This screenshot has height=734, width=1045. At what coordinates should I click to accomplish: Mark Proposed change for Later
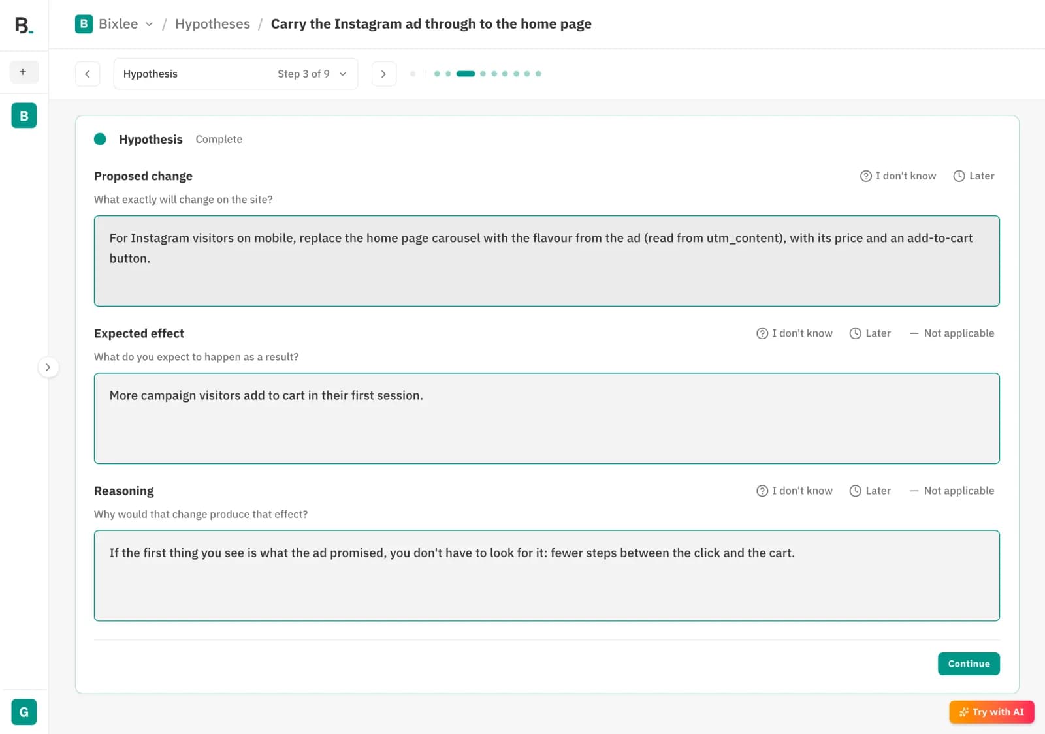point(974,176)
